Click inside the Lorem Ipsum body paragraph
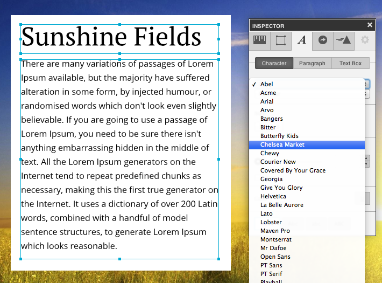The image size is (382, 283). [118, 156]
